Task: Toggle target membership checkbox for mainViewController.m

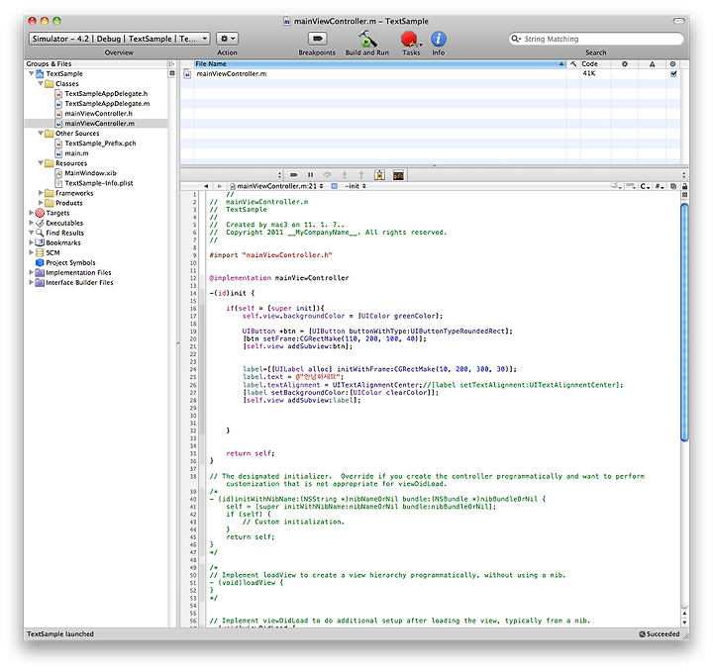Action: [x=673, y=73]
